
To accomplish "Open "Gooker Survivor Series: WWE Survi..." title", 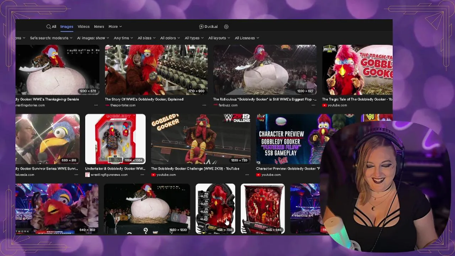I will coord(47,169).
